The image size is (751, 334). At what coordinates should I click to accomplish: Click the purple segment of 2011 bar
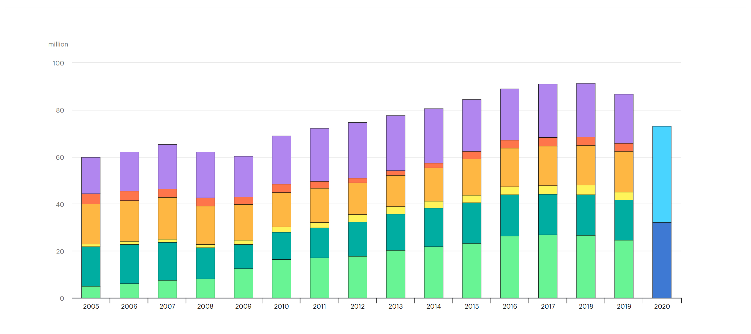click(319, 155)
